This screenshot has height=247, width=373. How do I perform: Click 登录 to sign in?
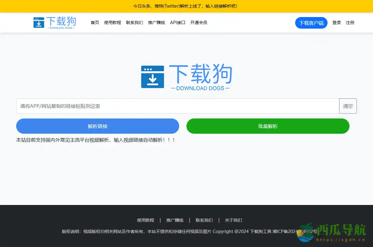[337, 22]
